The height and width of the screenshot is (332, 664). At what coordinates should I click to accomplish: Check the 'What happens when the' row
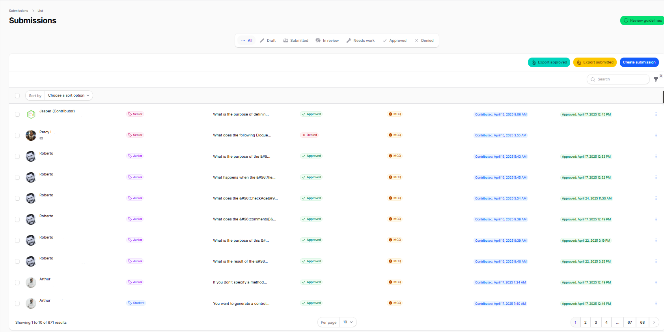[x=17, y=177]
